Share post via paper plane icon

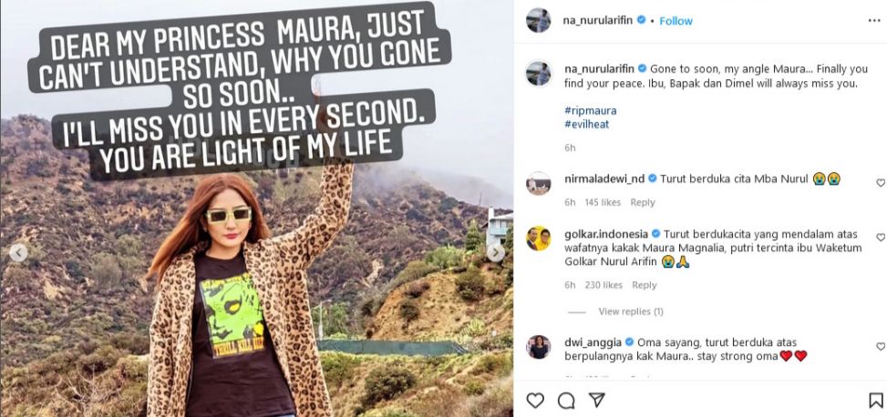596,401
